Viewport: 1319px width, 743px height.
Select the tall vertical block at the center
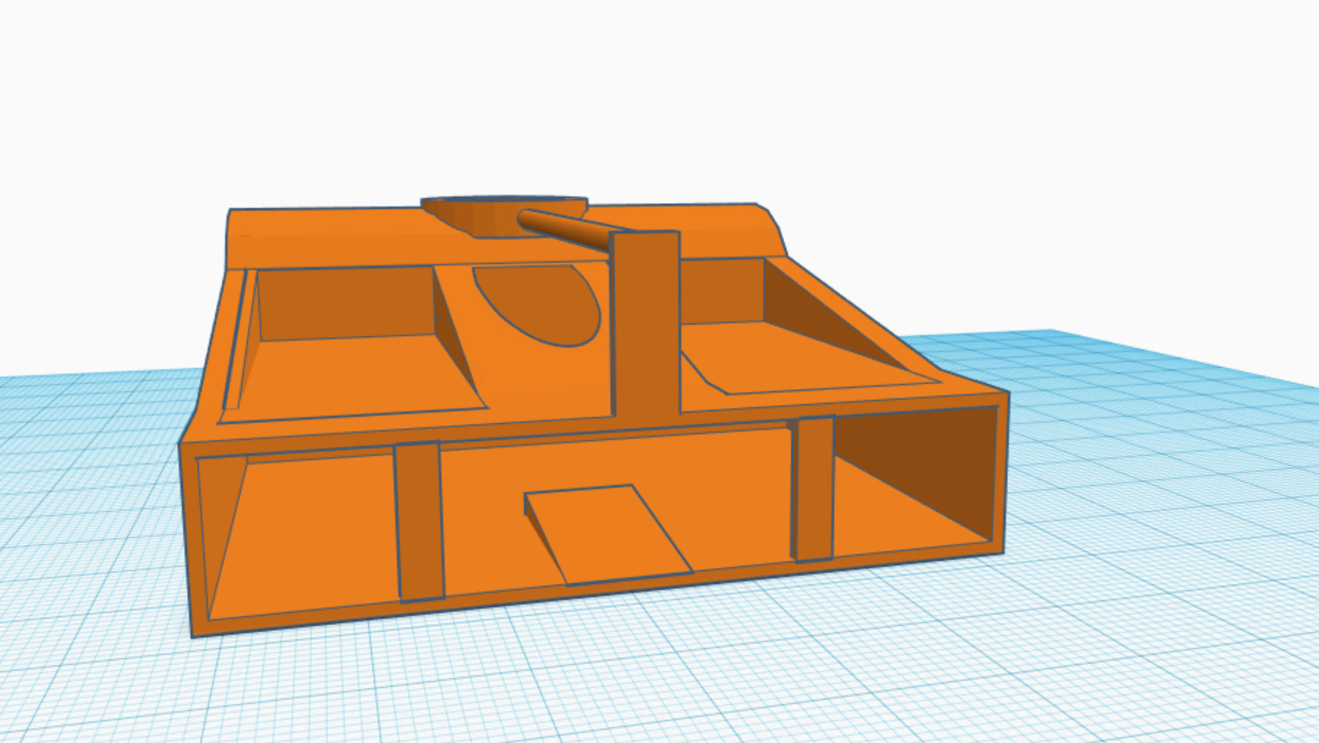[645, 324]
